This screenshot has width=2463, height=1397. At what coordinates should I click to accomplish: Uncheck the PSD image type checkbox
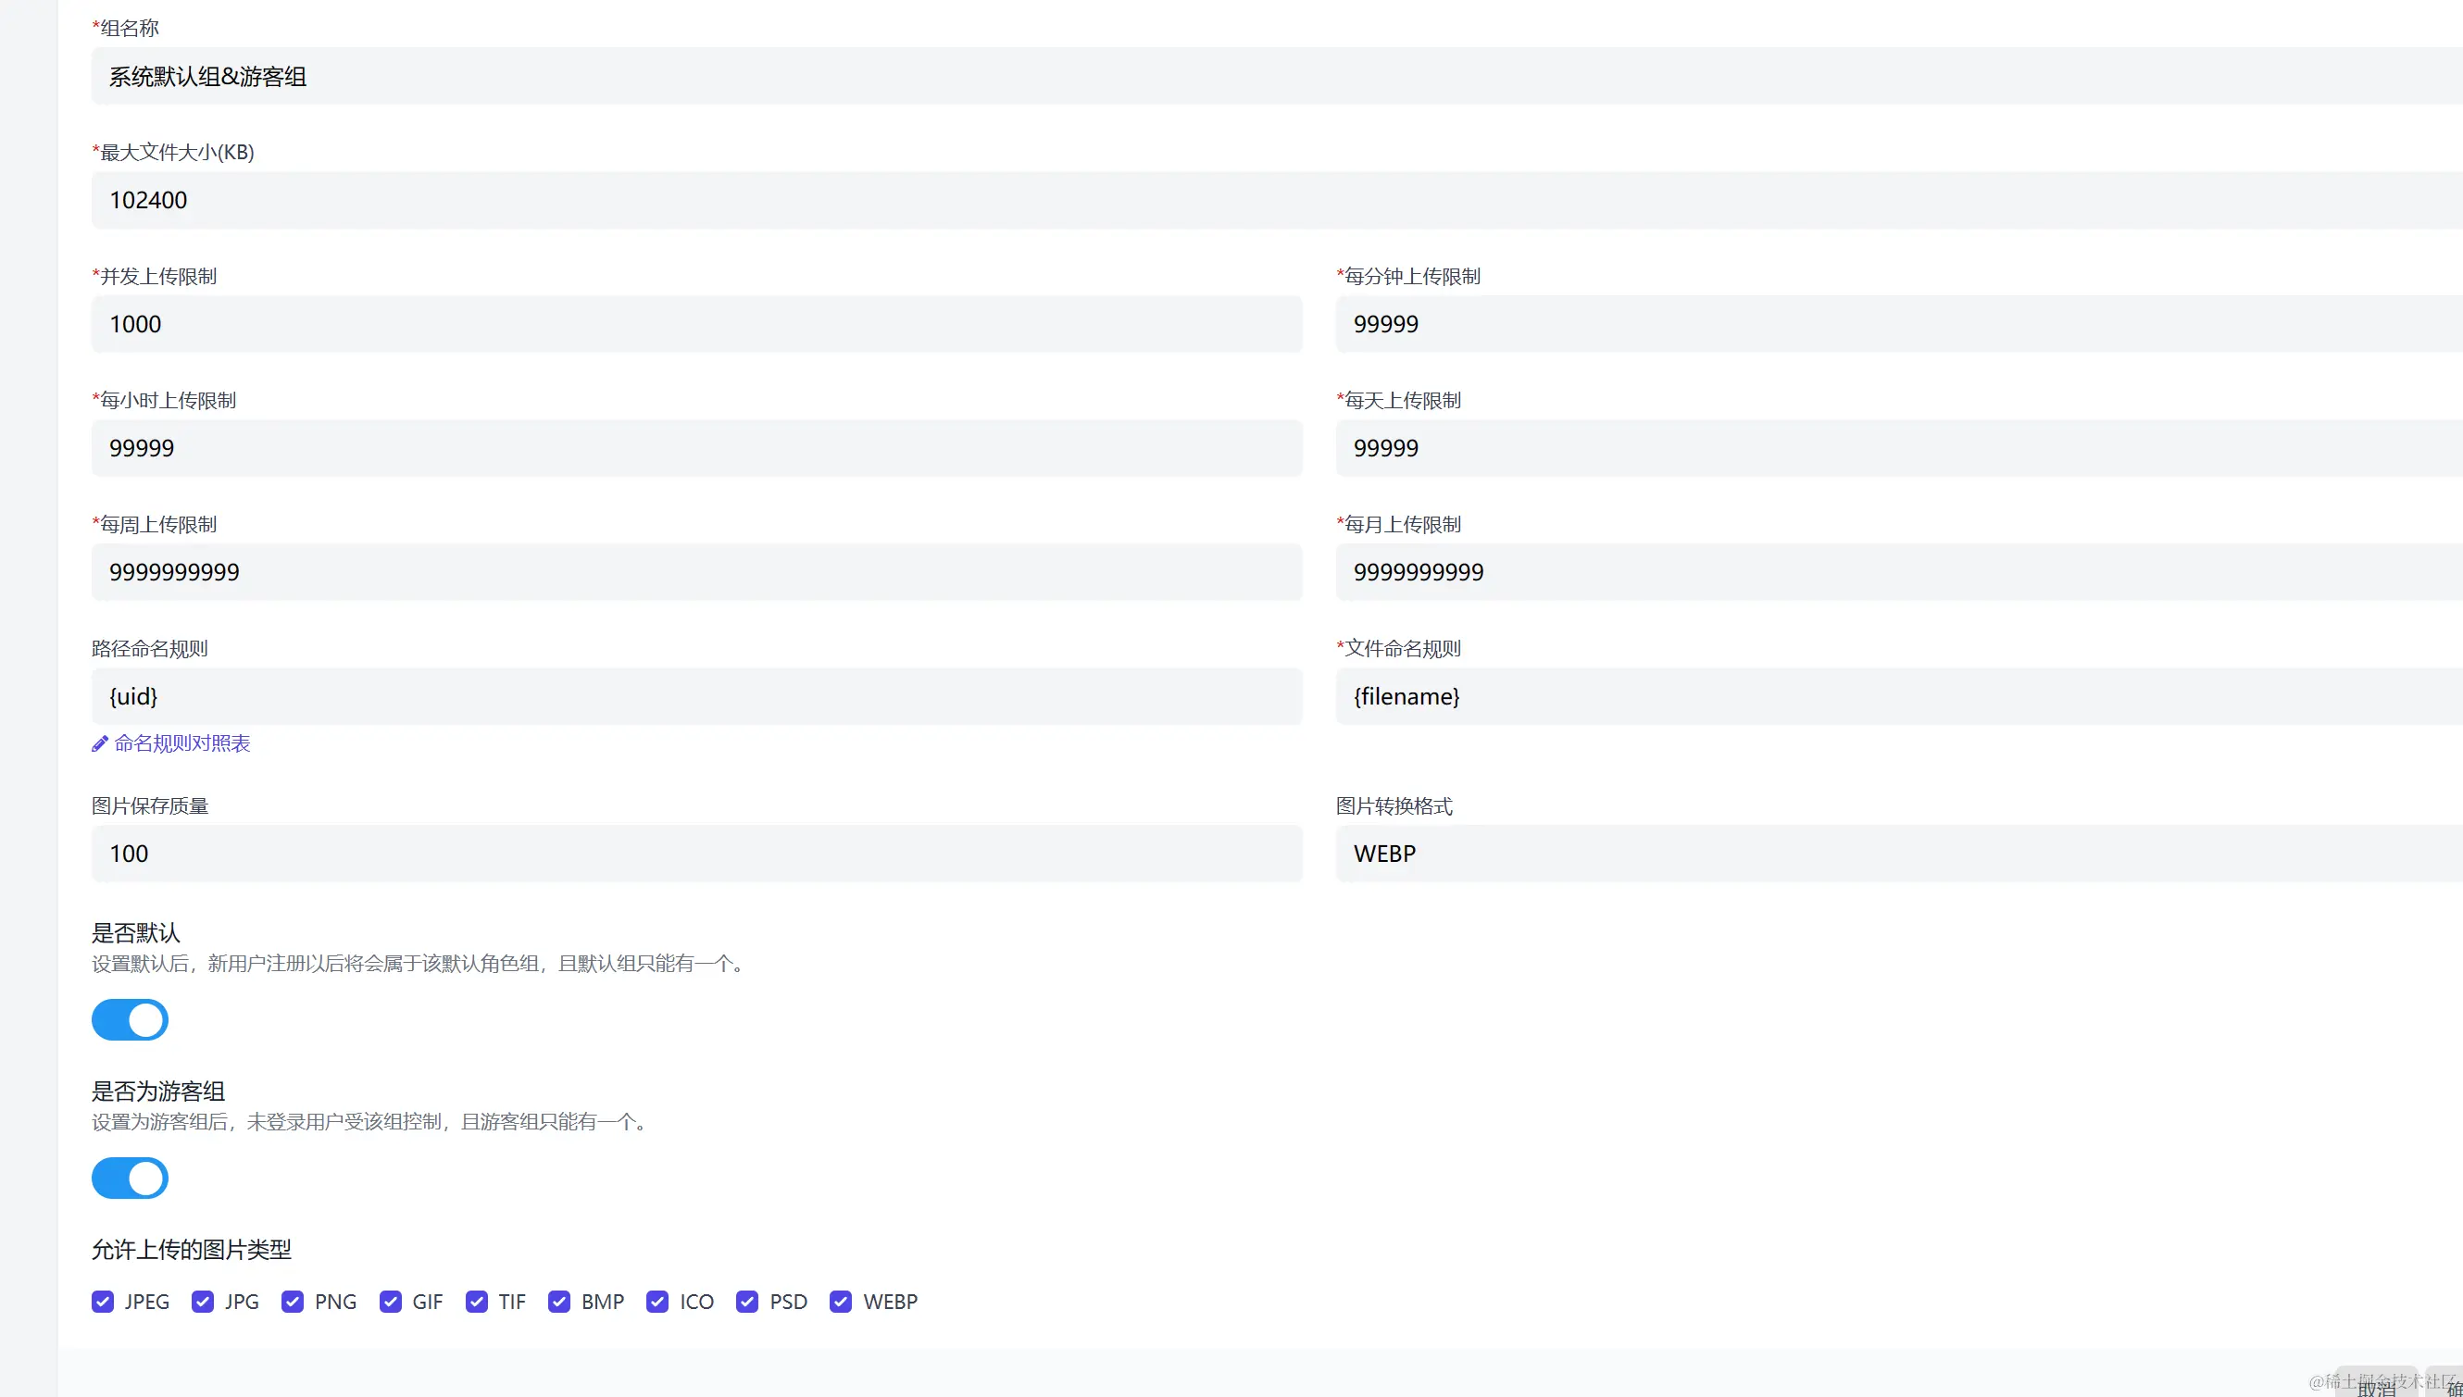[x=747, y=1302]
